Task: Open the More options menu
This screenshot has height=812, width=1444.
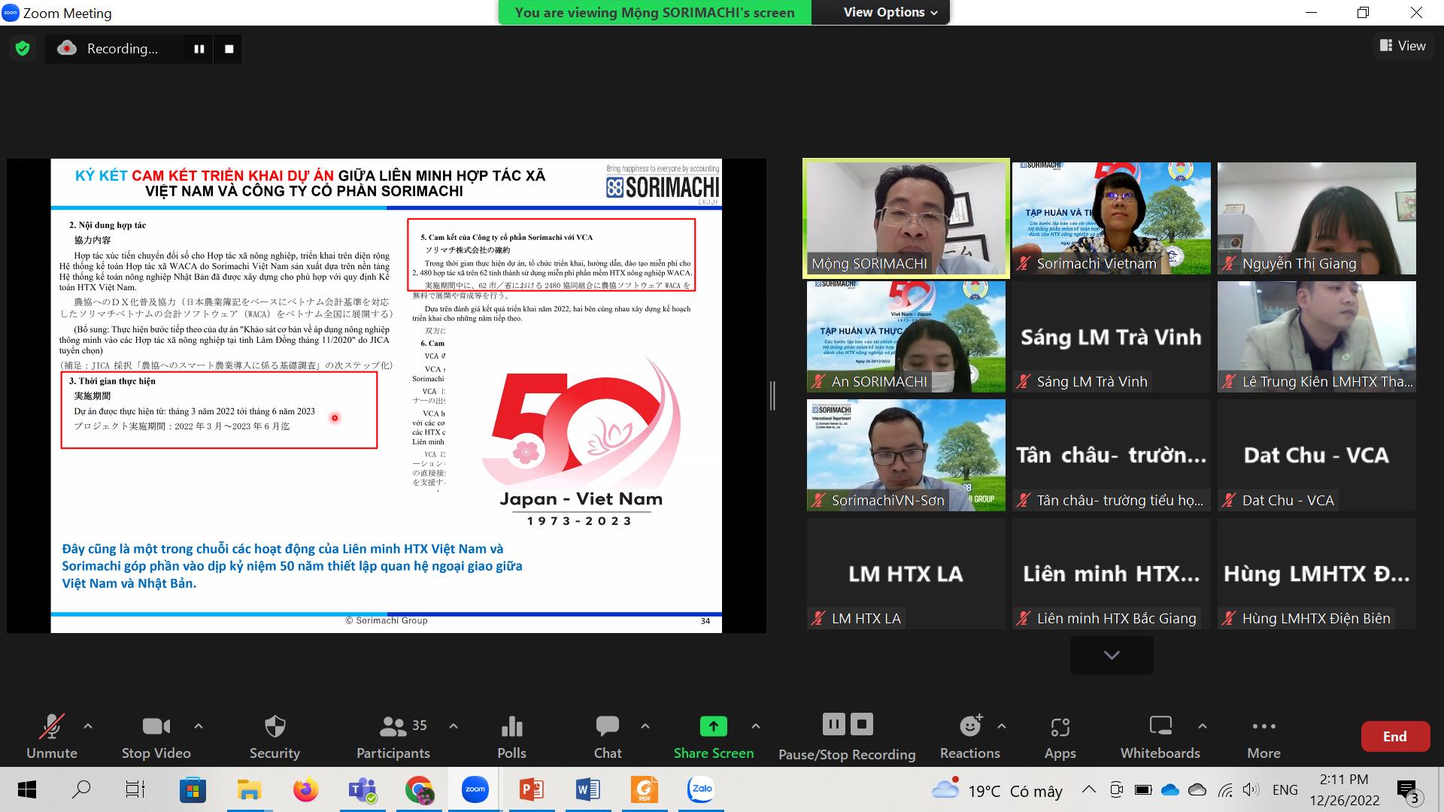Action: (1263, 738)
